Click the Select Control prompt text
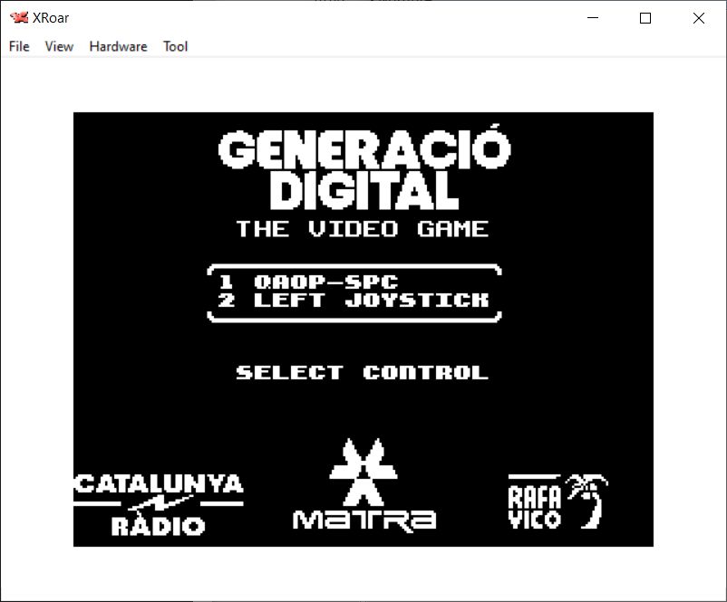Viewport: 727px width, 602px height. tap(362, 372)
